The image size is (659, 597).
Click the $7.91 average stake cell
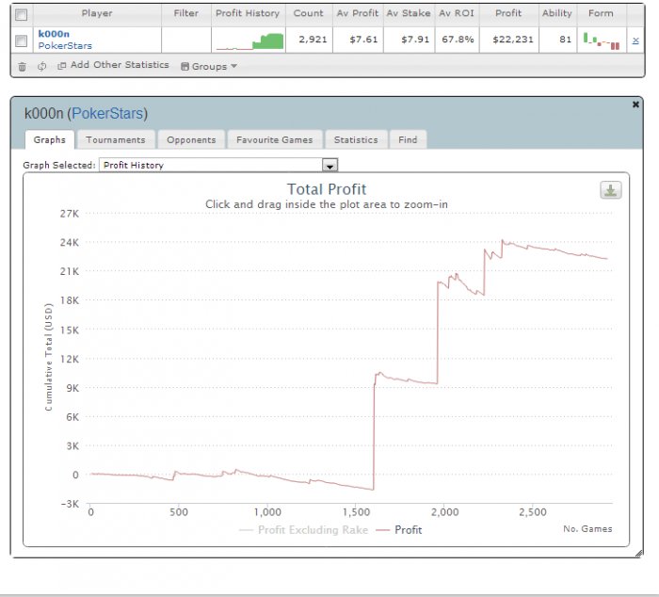click(409, 40)
